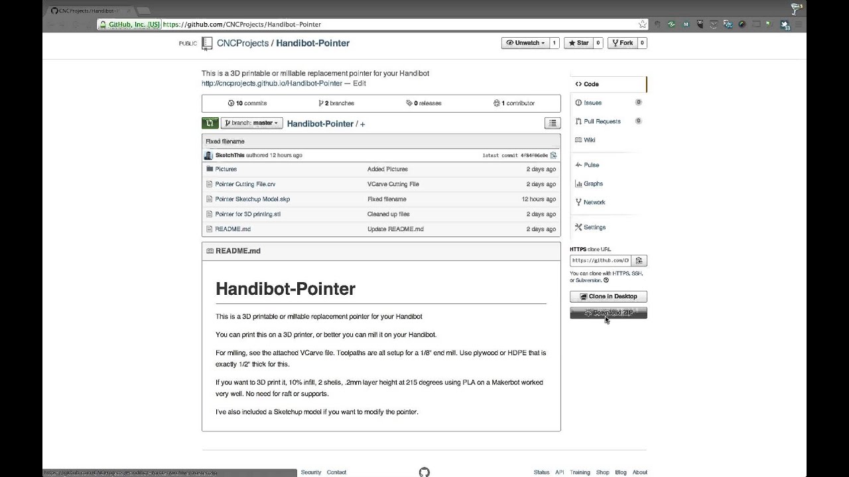Click the Status footer link
The height and width of the screenshot is (477, 849).
(x=541, y=472)
